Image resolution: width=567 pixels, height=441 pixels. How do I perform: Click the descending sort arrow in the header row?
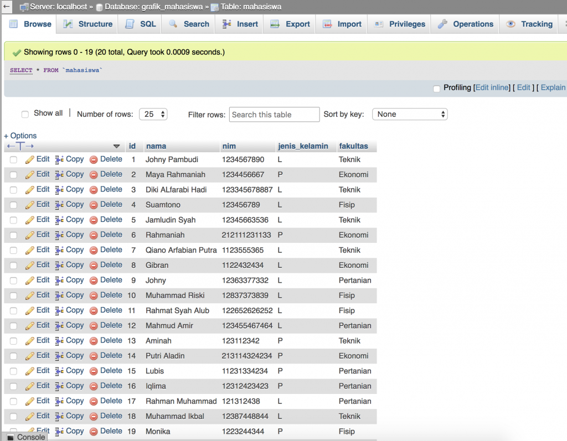[117, 146]
